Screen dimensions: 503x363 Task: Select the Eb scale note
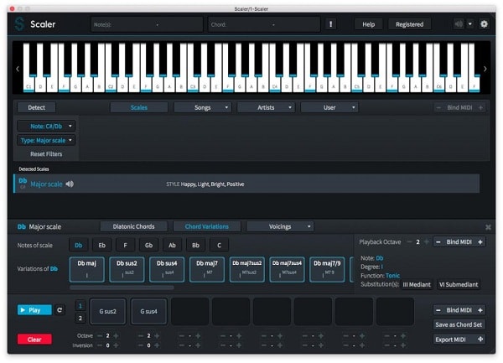pyautogui.click(x=101, y=246)
